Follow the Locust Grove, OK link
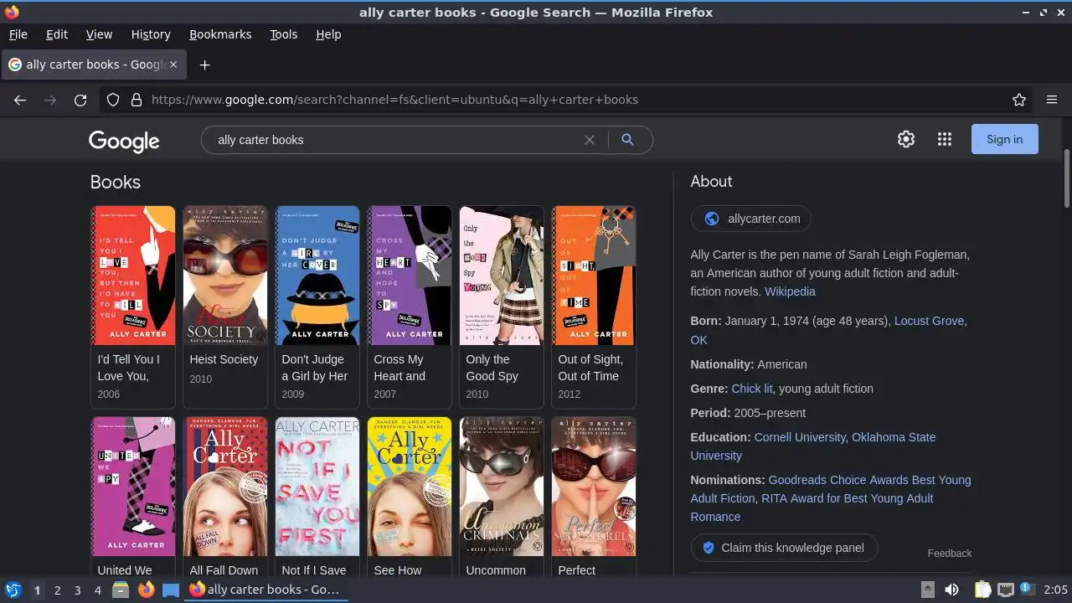The height and width of the screenshot is (603, 1072). 930,321
